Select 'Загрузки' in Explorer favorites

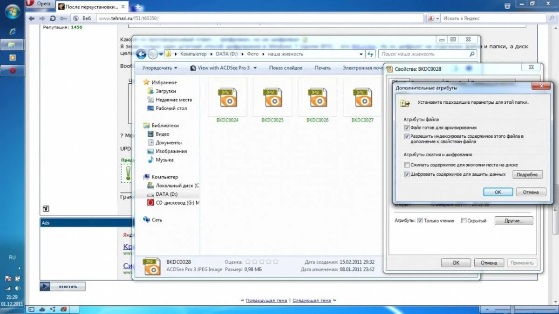[x=166, y=91]
